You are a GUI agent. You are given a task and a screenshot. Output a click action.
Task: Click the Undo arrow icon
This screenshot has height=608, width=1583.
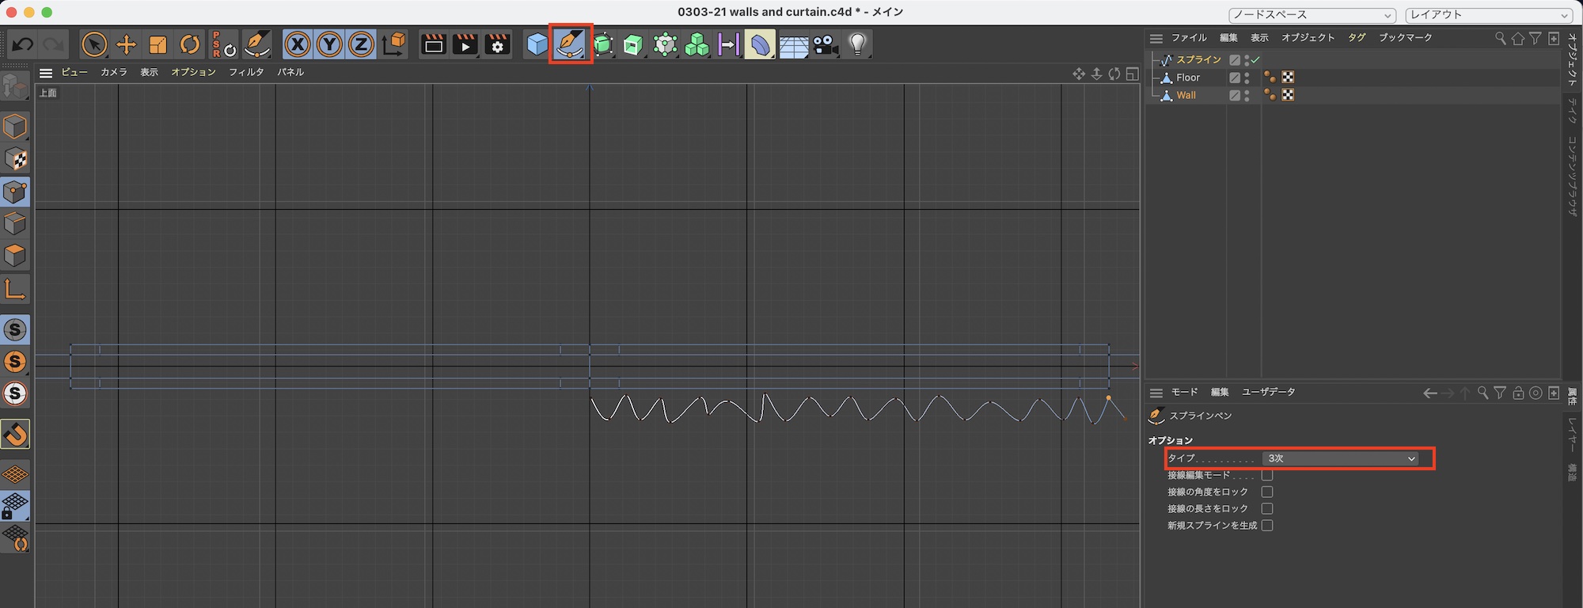(x=22, y=44)
